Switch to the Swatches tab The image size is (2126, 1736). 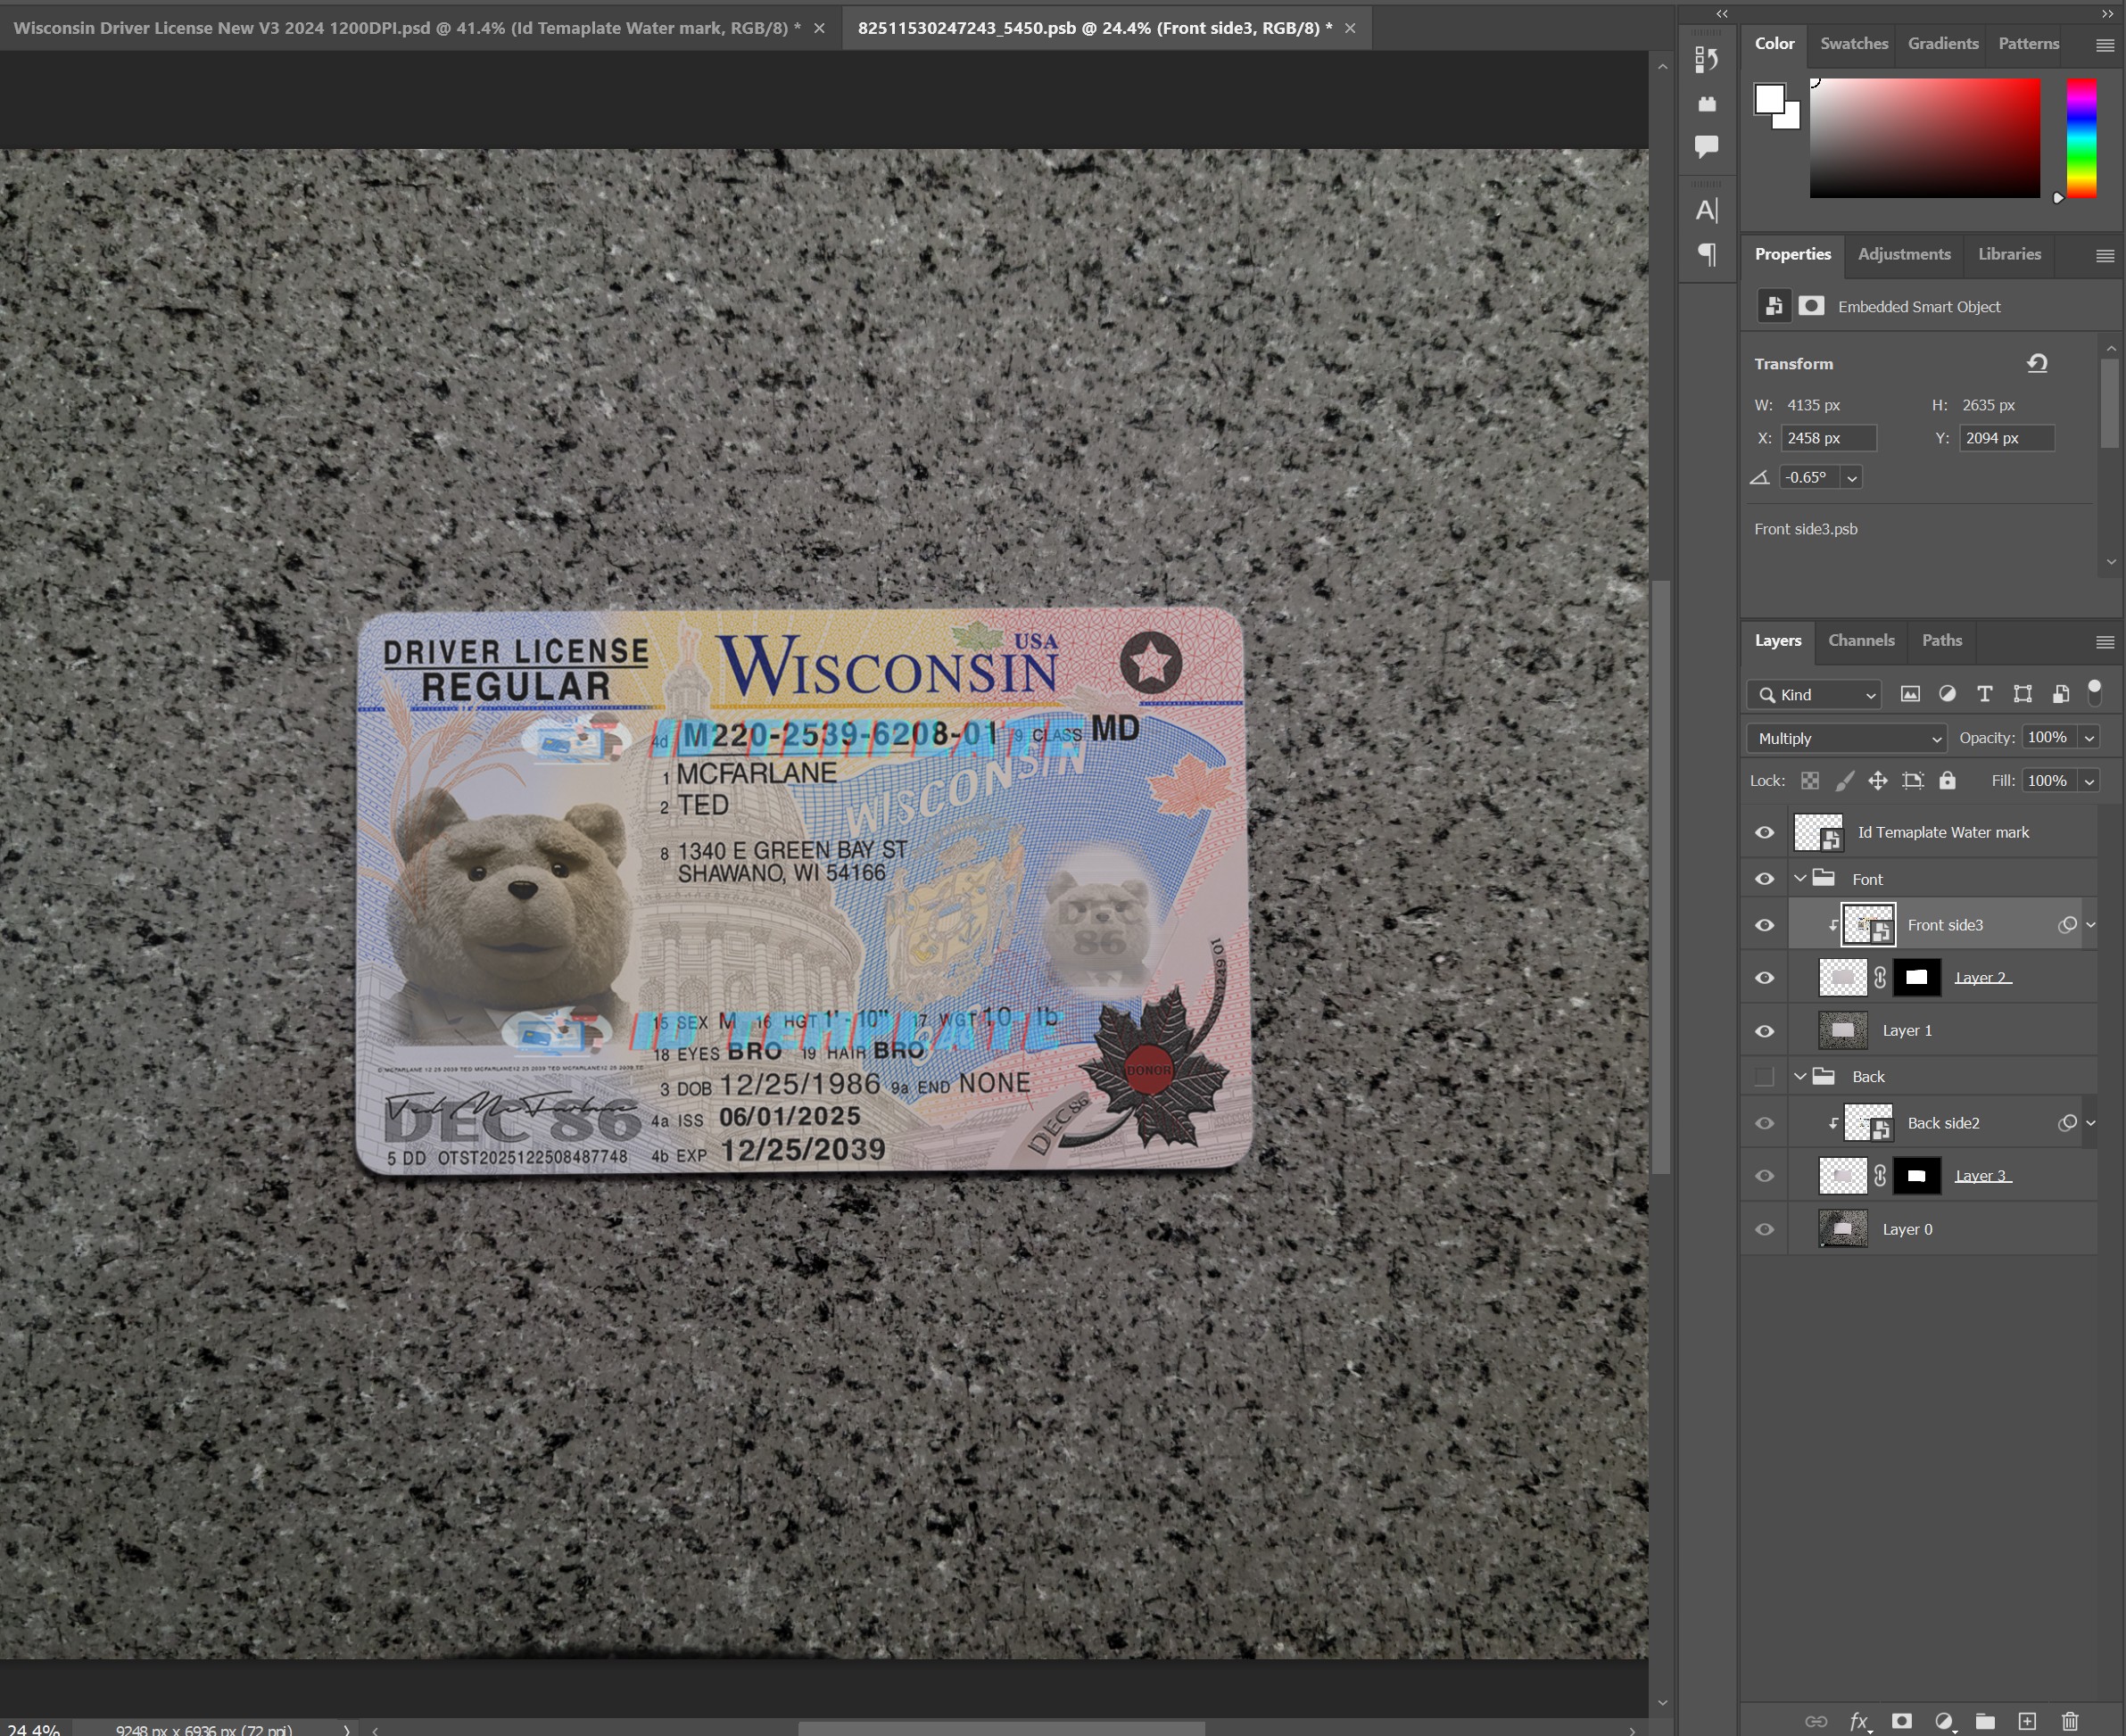(1854, 44)
